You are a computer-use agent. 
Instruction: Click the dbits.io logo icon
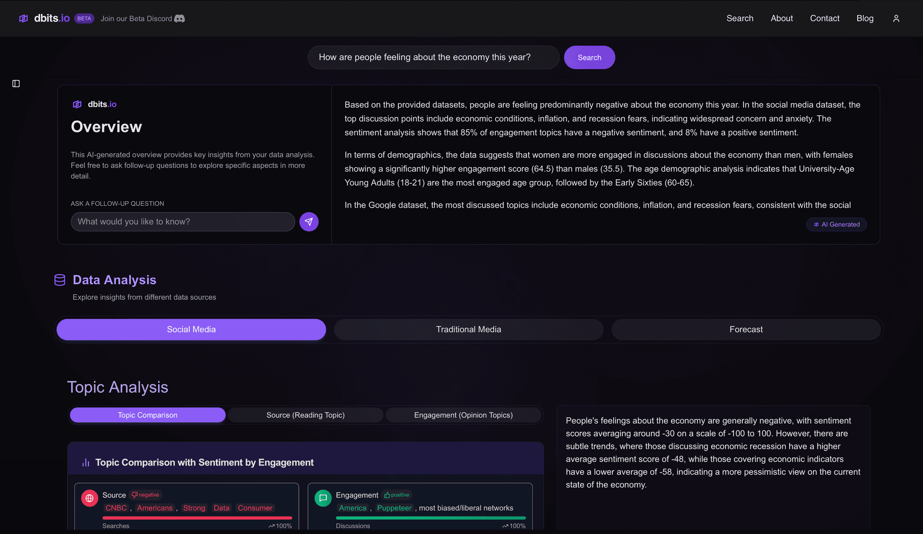point(23,18)
